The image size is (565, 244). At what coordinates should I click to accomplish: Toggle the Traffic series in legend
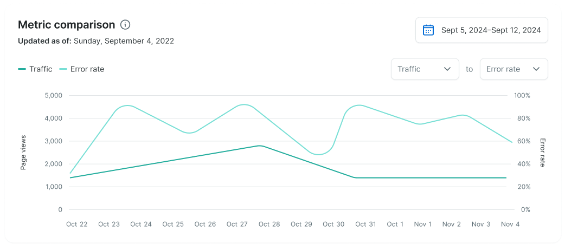[x=41, y=69]
